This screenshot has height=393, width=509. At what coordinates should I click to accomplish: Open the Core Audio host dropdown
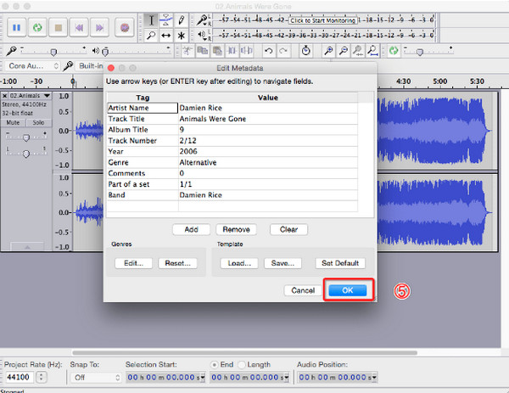click(x=33, y=66)
